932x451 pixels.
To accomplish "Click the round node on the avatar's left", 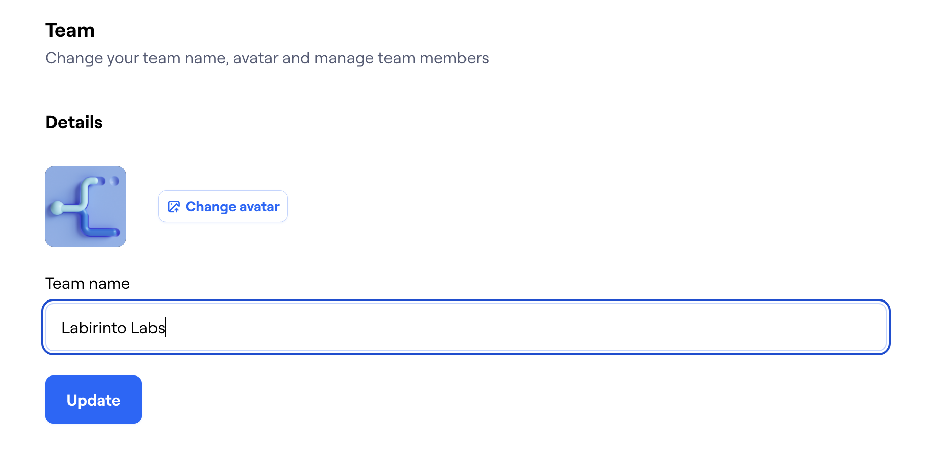I will pyautogui.click(x=58, y=207).
